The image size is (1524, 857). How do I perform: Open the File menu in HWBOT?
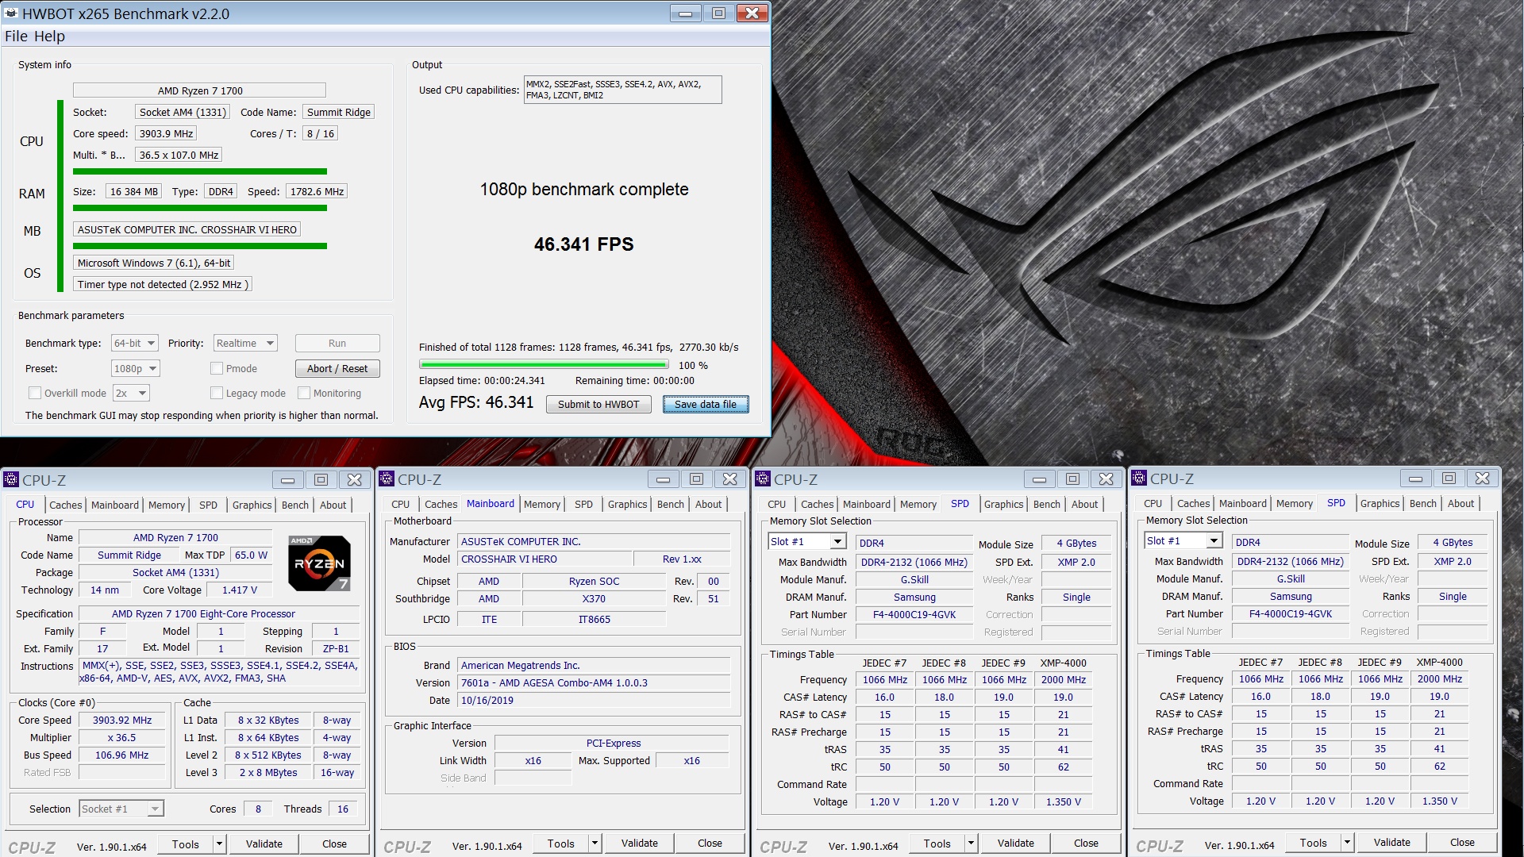(x=16, y=37)
